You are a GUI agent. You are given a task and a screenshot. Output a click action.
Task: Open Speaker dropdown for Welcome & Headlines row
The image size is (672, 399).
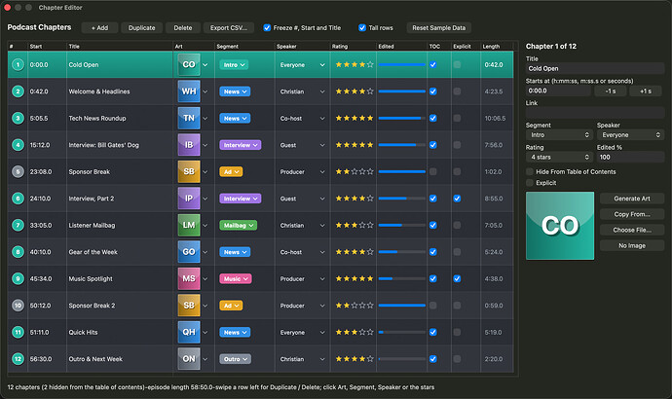(x=302, y=91)
